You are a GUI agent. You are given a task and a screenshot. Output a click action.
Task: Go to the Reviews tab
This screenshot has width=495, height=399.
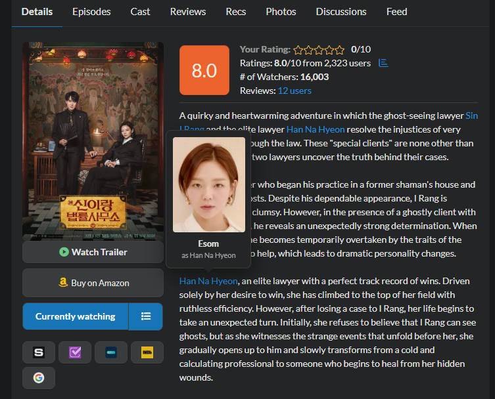click(188, 12)
